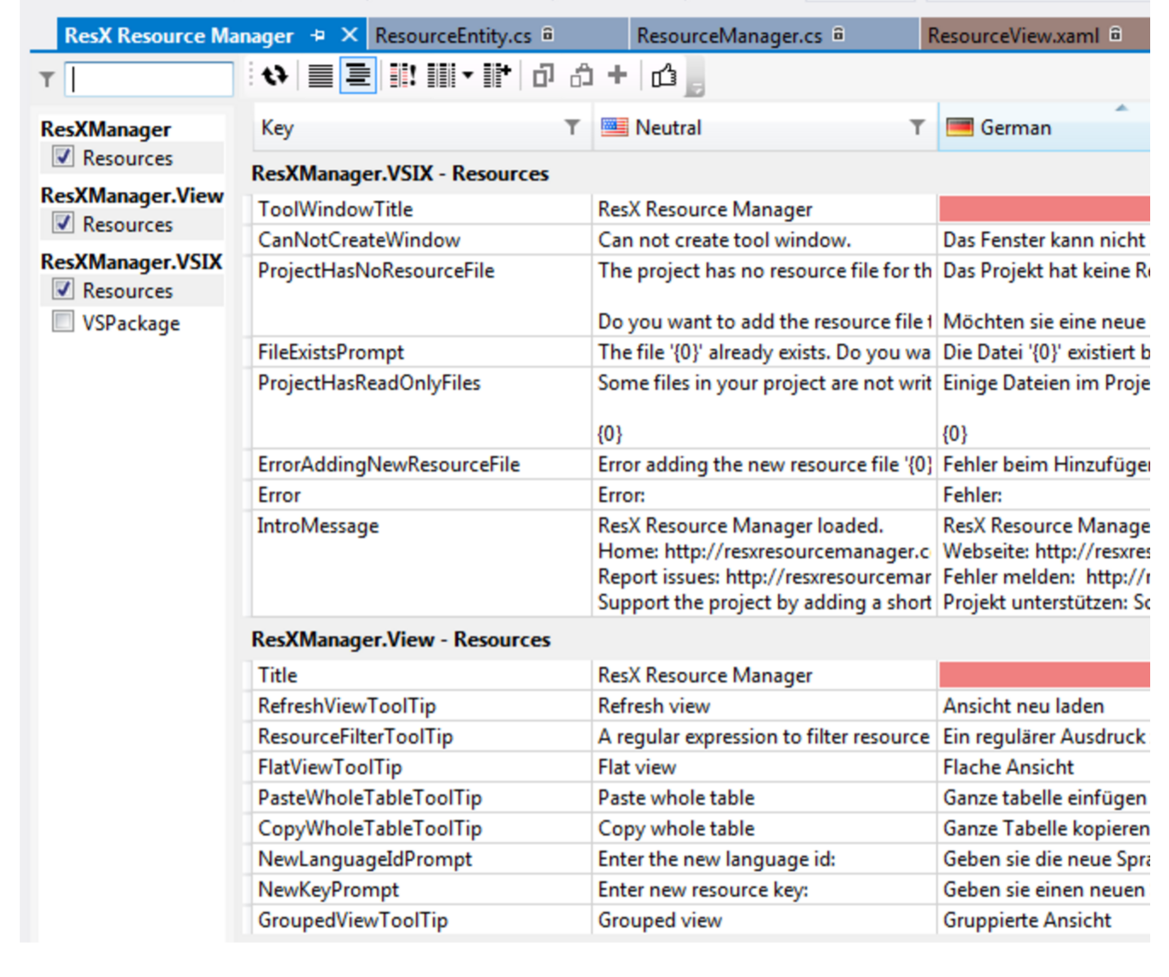
Task: Select the ProjectHasReadOnlyFiles key cell
Action: pos(421,408)
